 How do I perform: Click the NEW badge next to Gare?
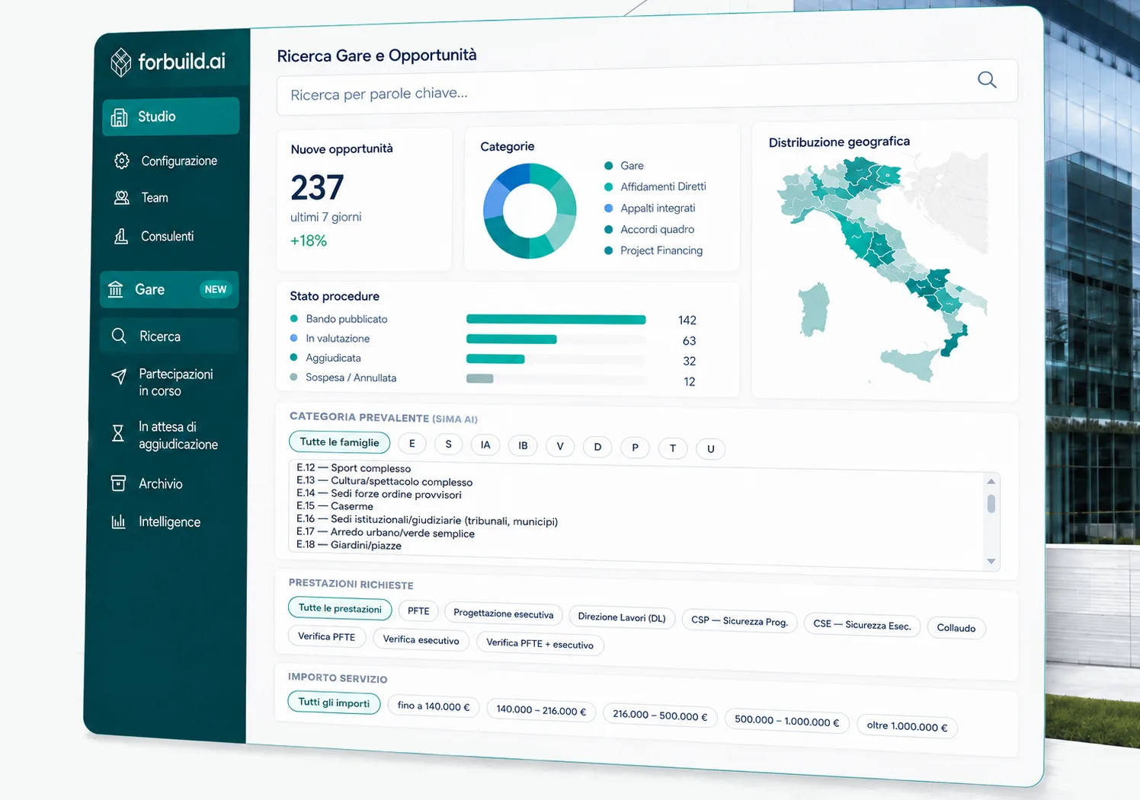[216, 289]
